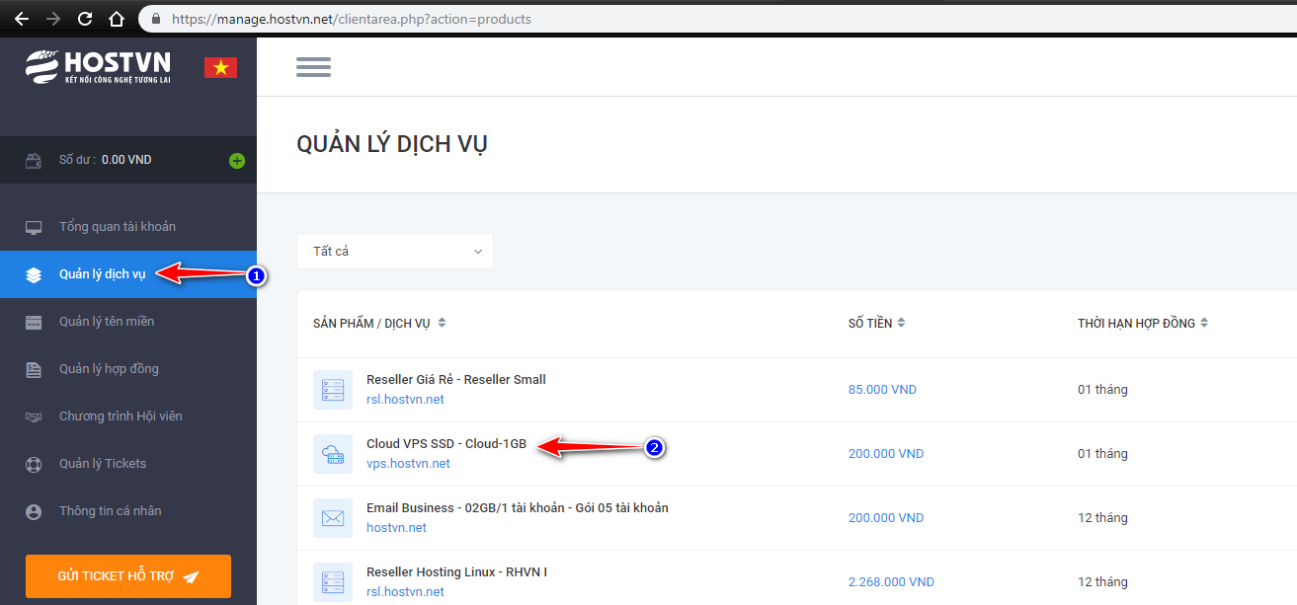
Task: Sort by Số tiền column
Action: (876, 323)
